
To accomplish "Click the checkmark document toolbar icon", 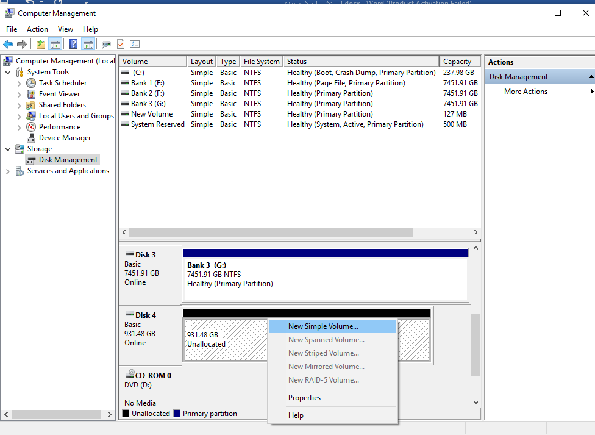I will click(121, 44).
